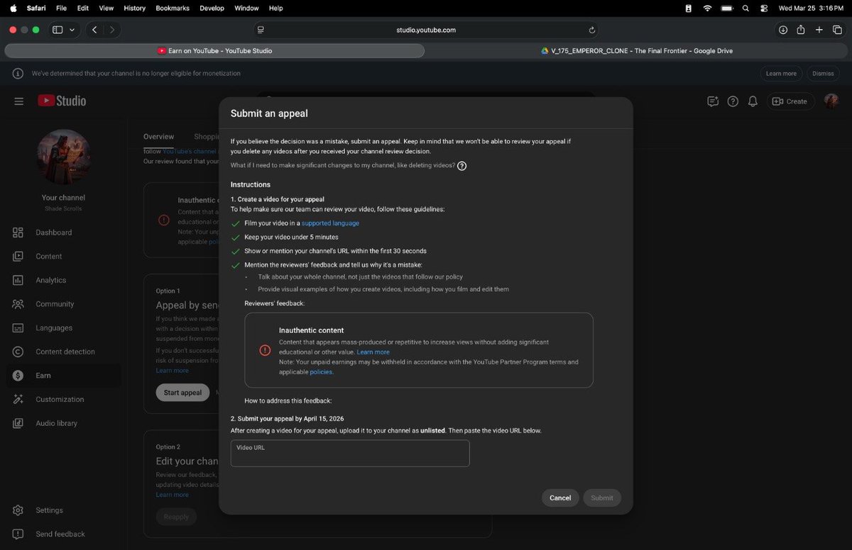This screenshot has height=550, width=852.
Task: Go forward with Safari's forward arrow
Action: [x=111, y=30]
